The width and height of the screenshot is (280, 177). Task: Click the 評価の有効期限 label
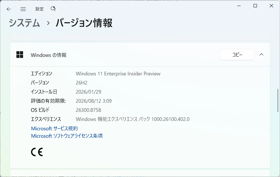click(x=48, y=101)
